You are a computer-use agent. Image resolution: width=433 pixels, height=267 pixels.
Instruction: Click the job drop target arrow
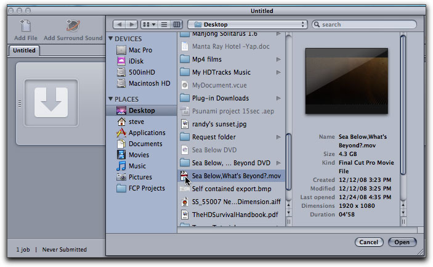[51, 102]
